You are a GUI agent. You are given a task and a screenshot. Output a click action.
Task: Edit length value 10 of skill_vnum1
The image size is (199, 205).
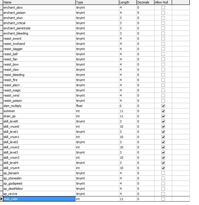pos(128,137)
